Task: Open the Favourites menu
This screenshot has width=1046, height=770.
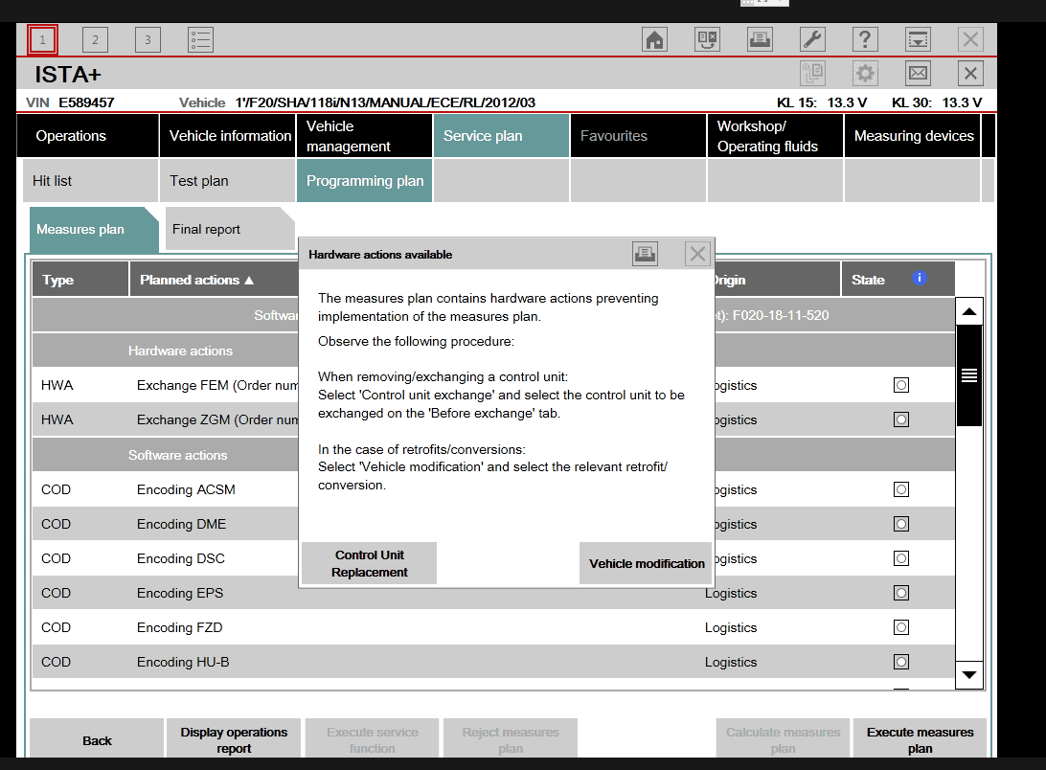Action: tap(638, 135)
